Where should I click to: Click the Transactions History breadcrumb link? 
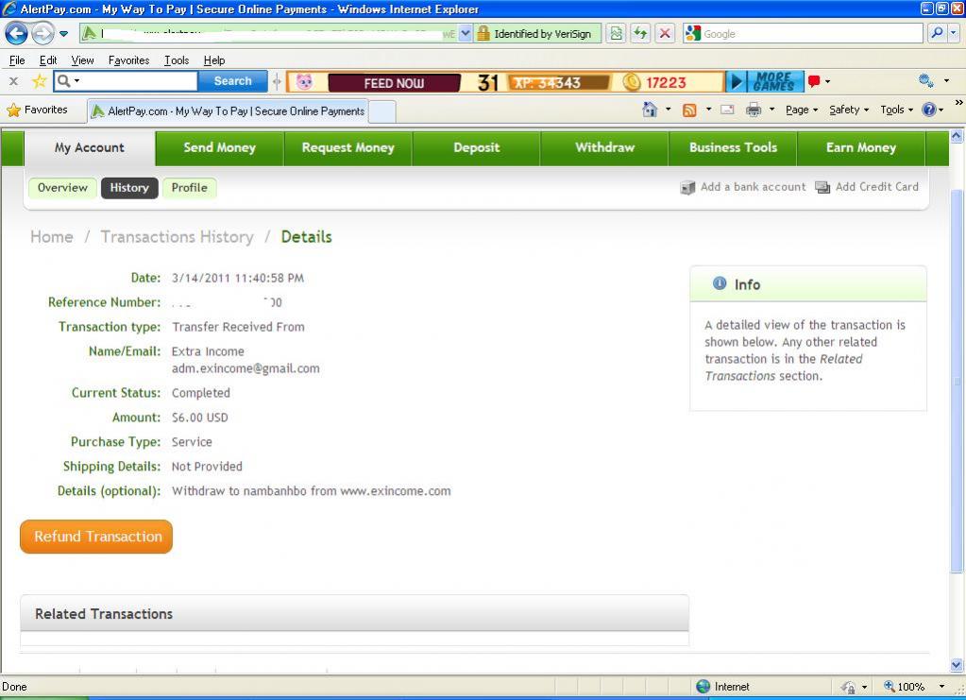click(x=178, y=237)
